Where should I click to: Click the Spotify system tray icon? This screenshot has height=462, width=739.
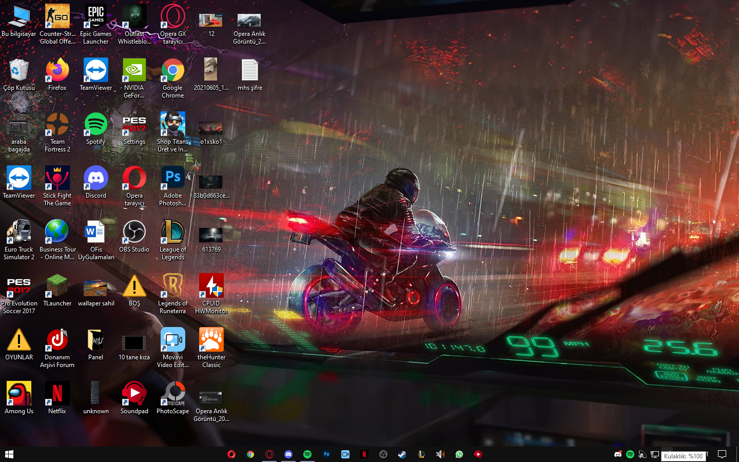[630, 454]
